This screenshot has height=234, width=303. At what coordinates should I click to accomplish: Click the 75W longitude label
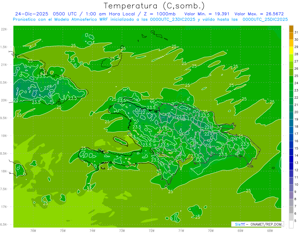click(x=63, y=231)
